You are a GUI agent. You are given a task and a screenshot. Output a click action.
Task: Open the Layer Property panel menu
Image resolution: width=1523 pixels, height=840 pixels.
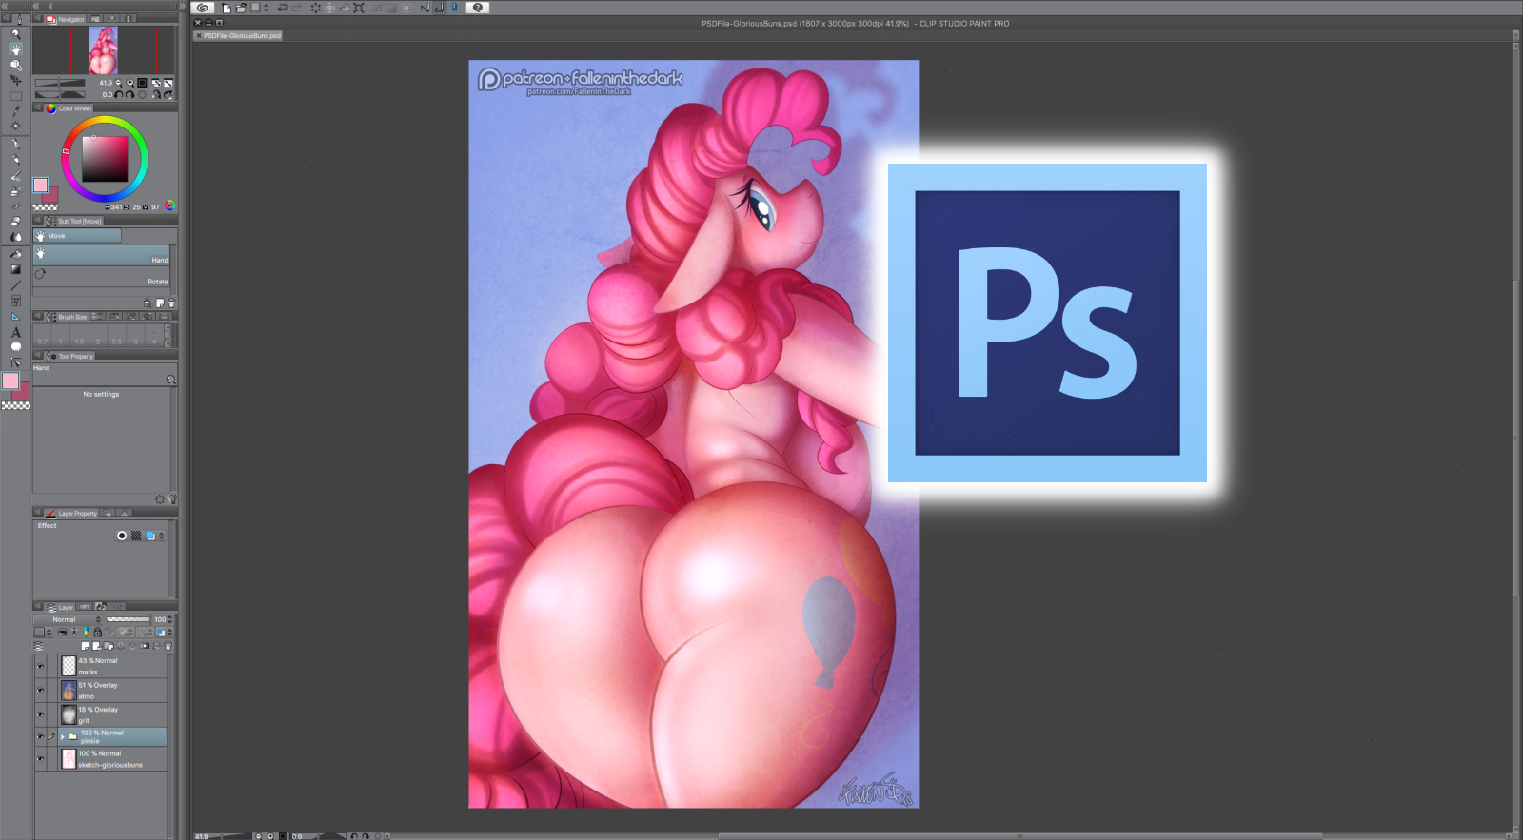(x=40, y=513)
